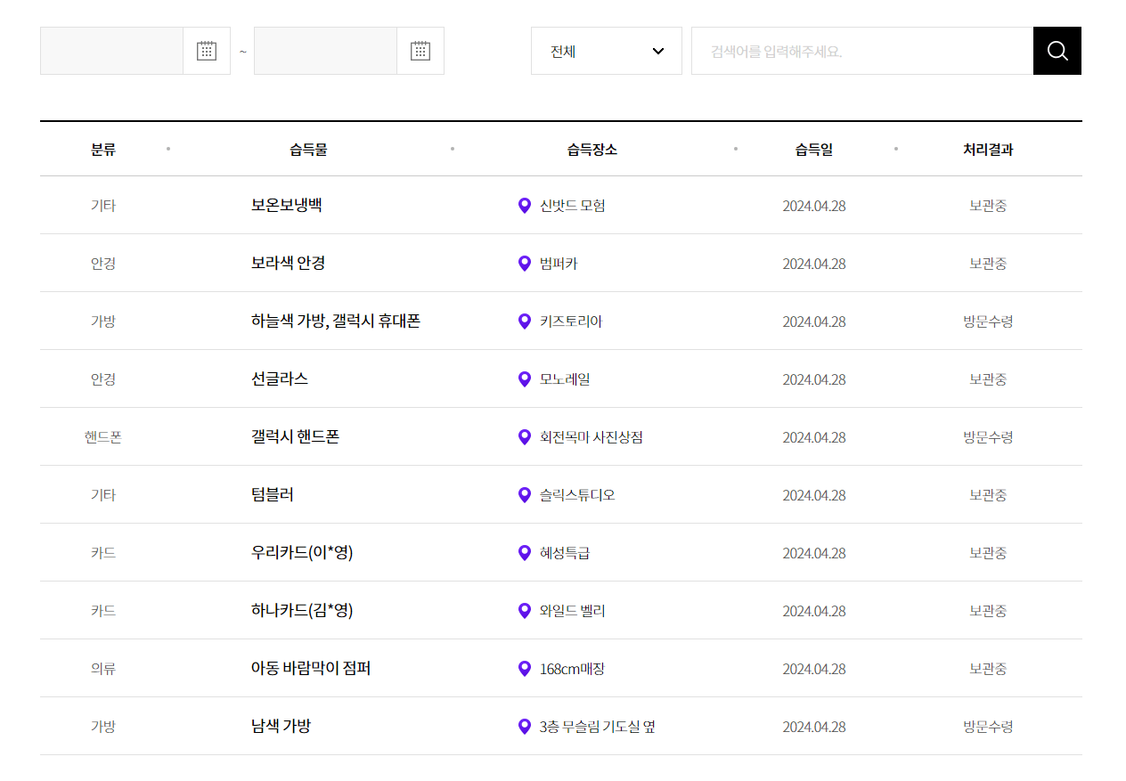
Task: Open the start date calendar picker
Action: 207,51
